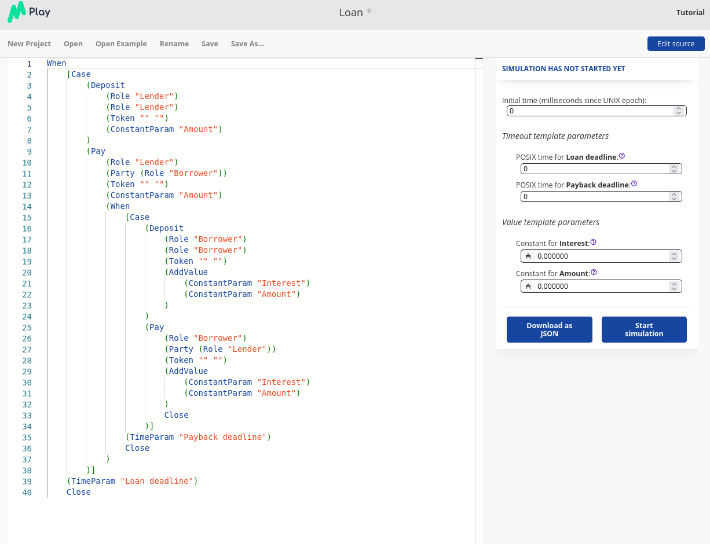Click the Edit source button
Image resolution: width=710 pixels, height=544 pixels.
[676, 44]
